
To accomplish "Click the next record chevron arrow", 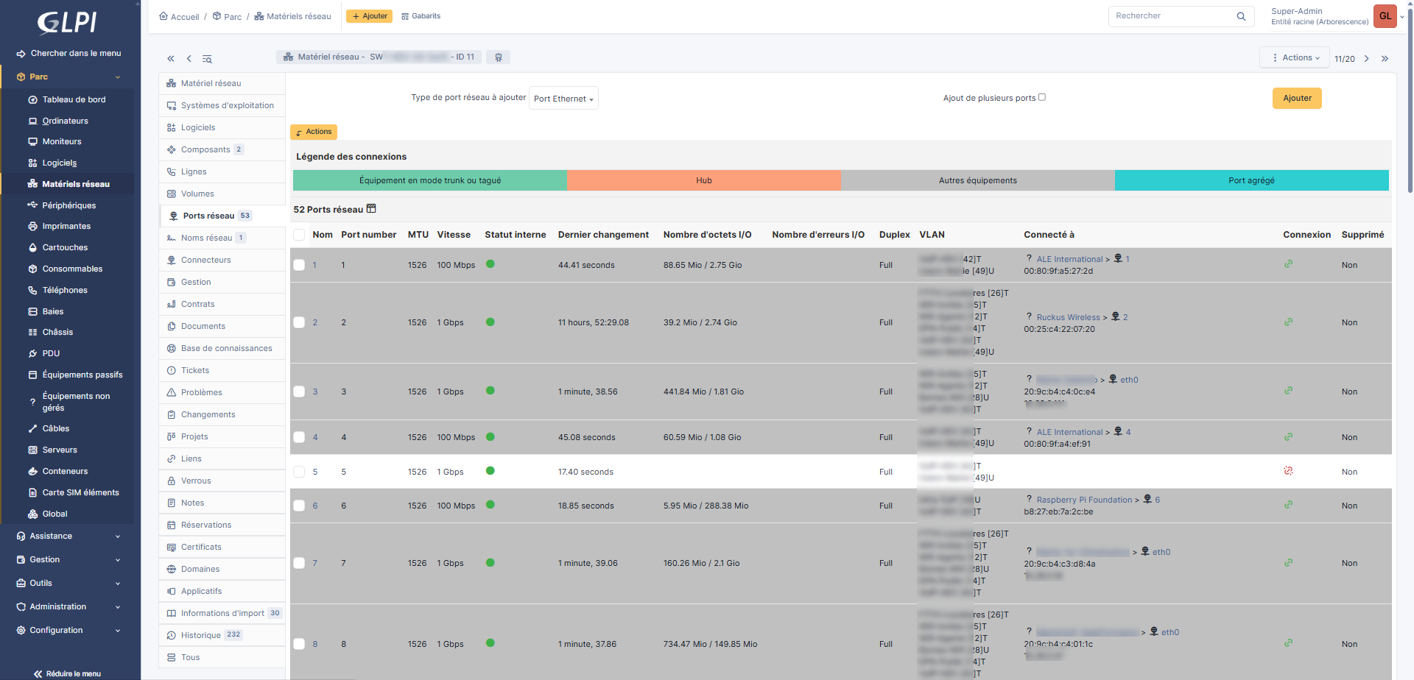I will (1367, 59).
